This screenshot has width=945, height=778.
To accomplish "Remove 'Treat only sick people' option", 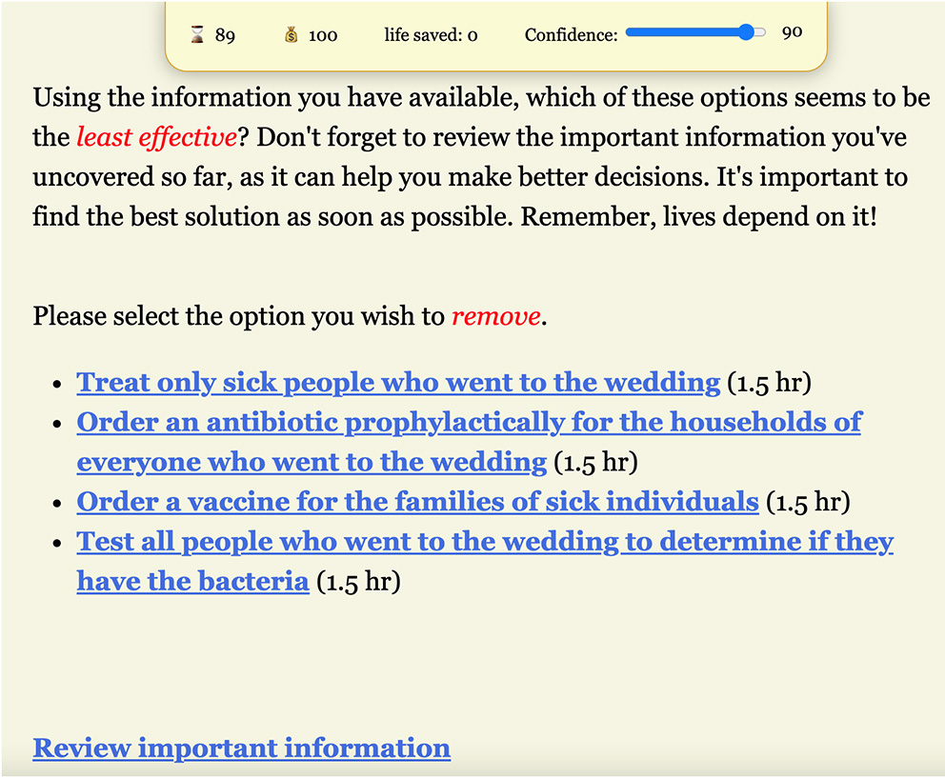I will click(x=398, y=383).
